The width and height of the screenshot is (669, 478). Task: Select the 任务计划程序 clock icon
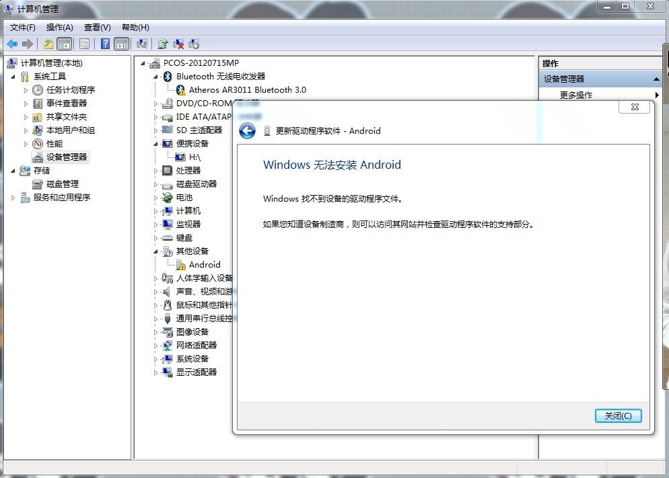click(38, 90)
